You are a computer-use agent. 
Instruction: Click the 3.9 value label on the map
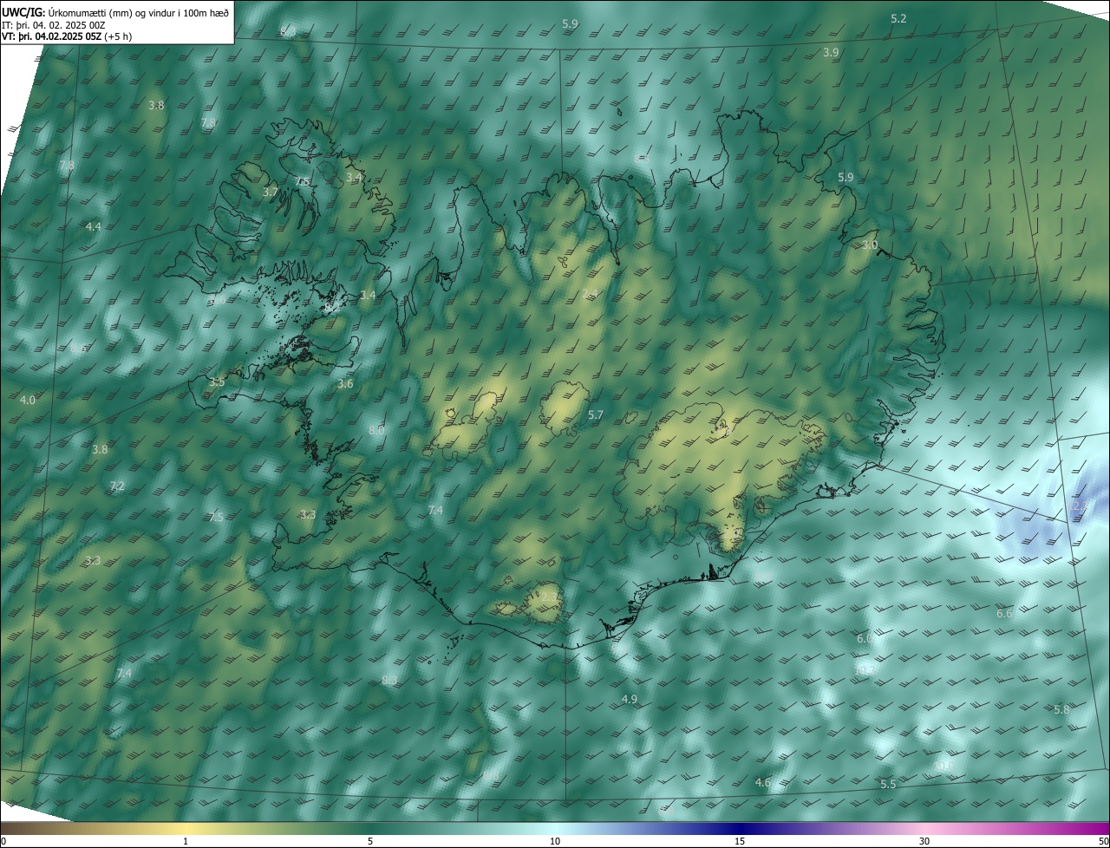click(x=831, y=52)
